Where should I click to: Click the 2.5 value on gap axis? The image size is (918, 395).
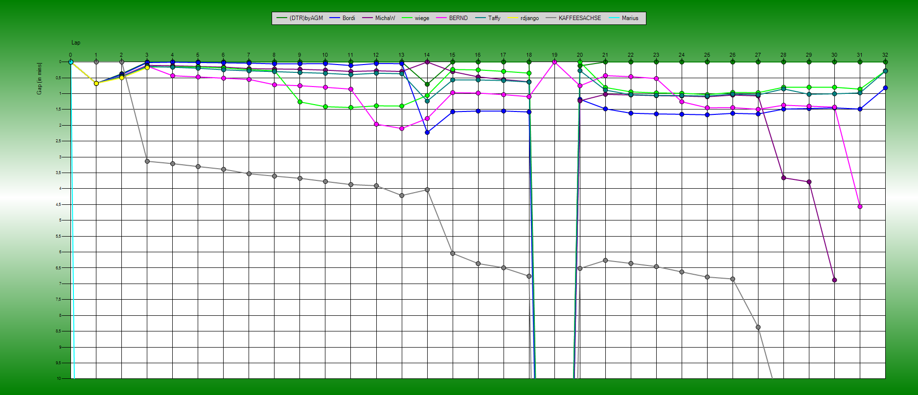[x=59, y=141]
